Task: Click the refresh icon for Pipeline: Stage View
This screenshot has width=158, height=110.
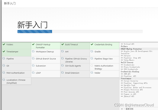Action: click(92, 59)
